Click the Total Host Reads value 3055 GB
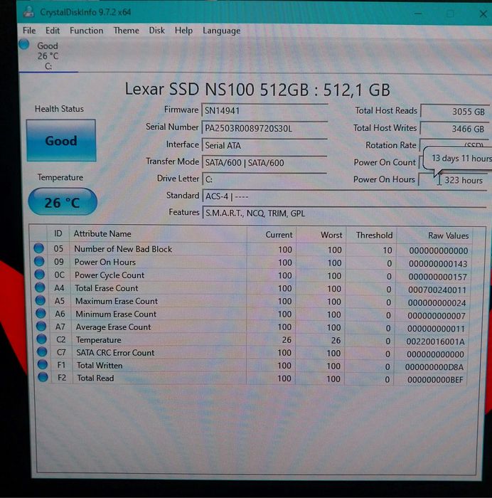 [x=455, y=112]
